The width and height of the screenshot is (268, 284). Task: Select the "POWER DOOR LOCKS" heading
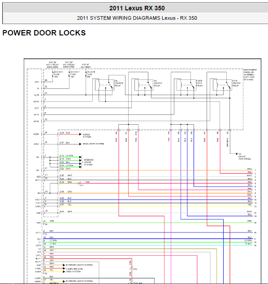[x=44, y=33]
